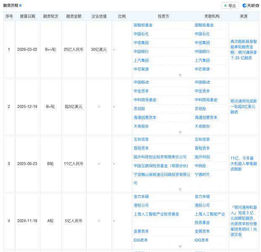The height and width of the screenshot is (252, 261).
Task: Open investor link 海通创意资本 in 投资方 column
Action: click(145, 118)
